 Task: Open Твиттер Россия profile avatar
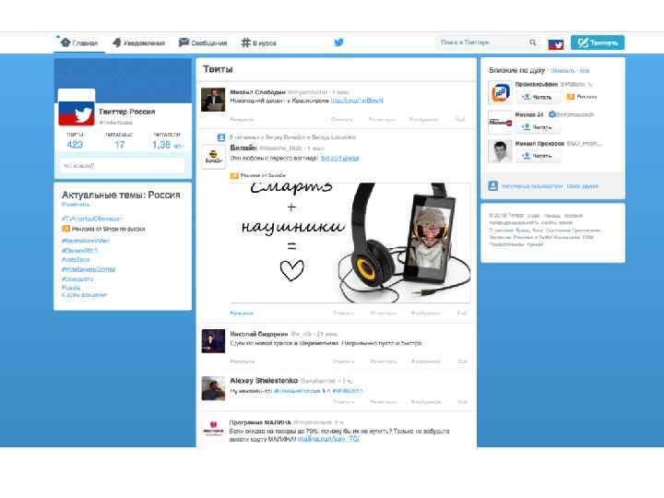click(x=77, y=108)
